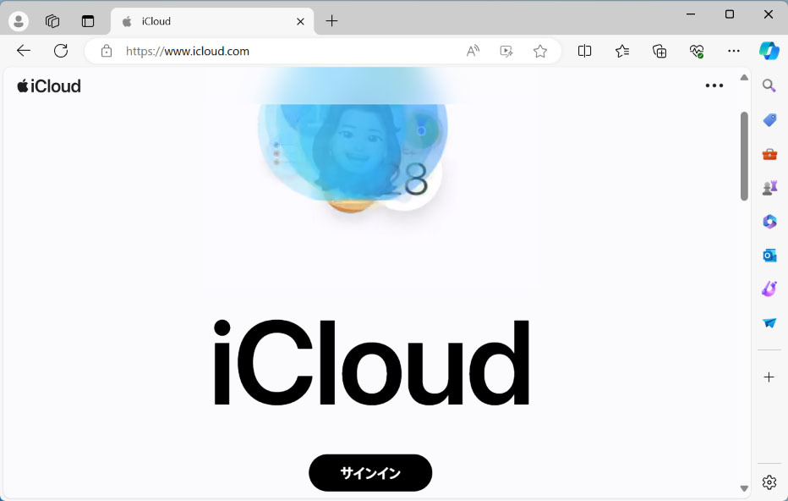Image resolution: width=788 pixels, height=501 pixels.
Task: Close the iCloud tab
Action: click(x=300, y=22)
